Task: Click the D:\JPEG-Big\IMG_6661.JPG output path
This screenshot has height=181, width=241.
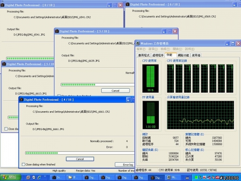Action: pyautogui.click(x=48, y=129)
